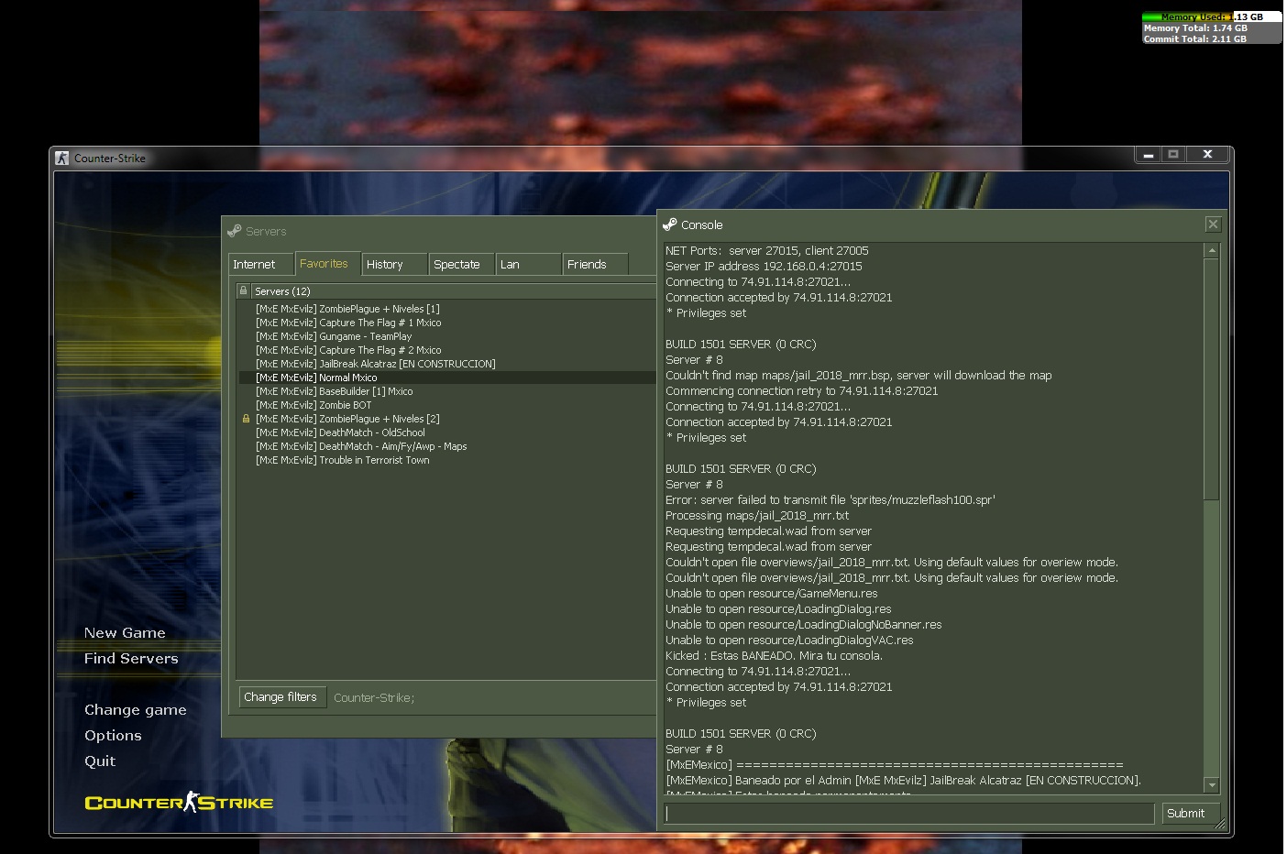Switch to the Internet tab
This screenshot has width=1287, height=854.
[261, 264]
